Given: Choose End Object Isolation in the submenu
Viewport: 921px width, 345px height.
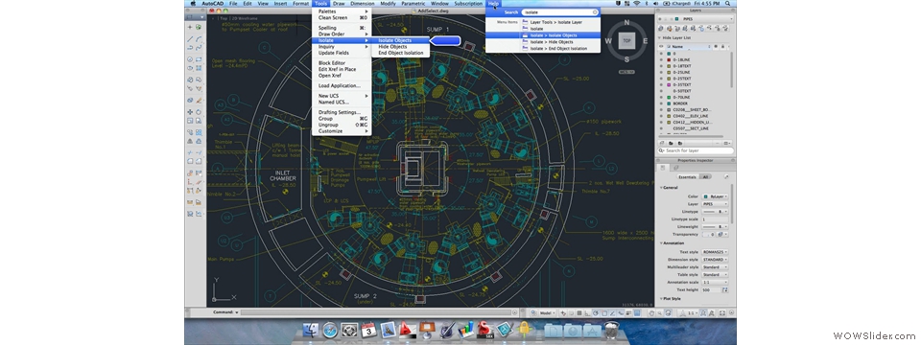Looking at the screenshot, I should pos(400,53).
